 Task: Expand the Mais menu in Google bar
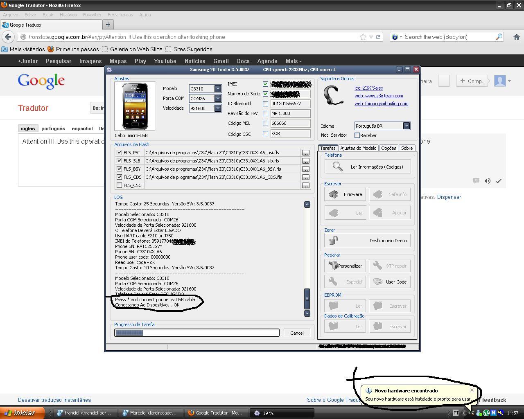pos(294,61)
